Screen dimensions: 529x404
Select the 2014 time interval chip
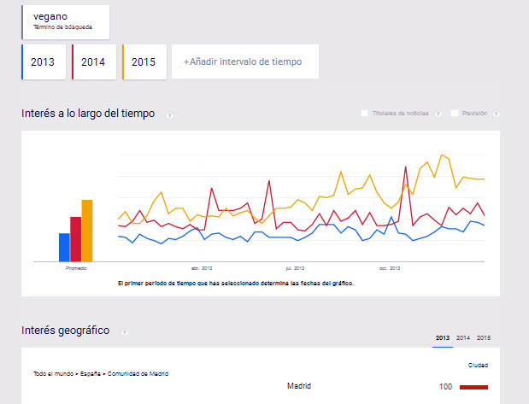pos(94,62)
